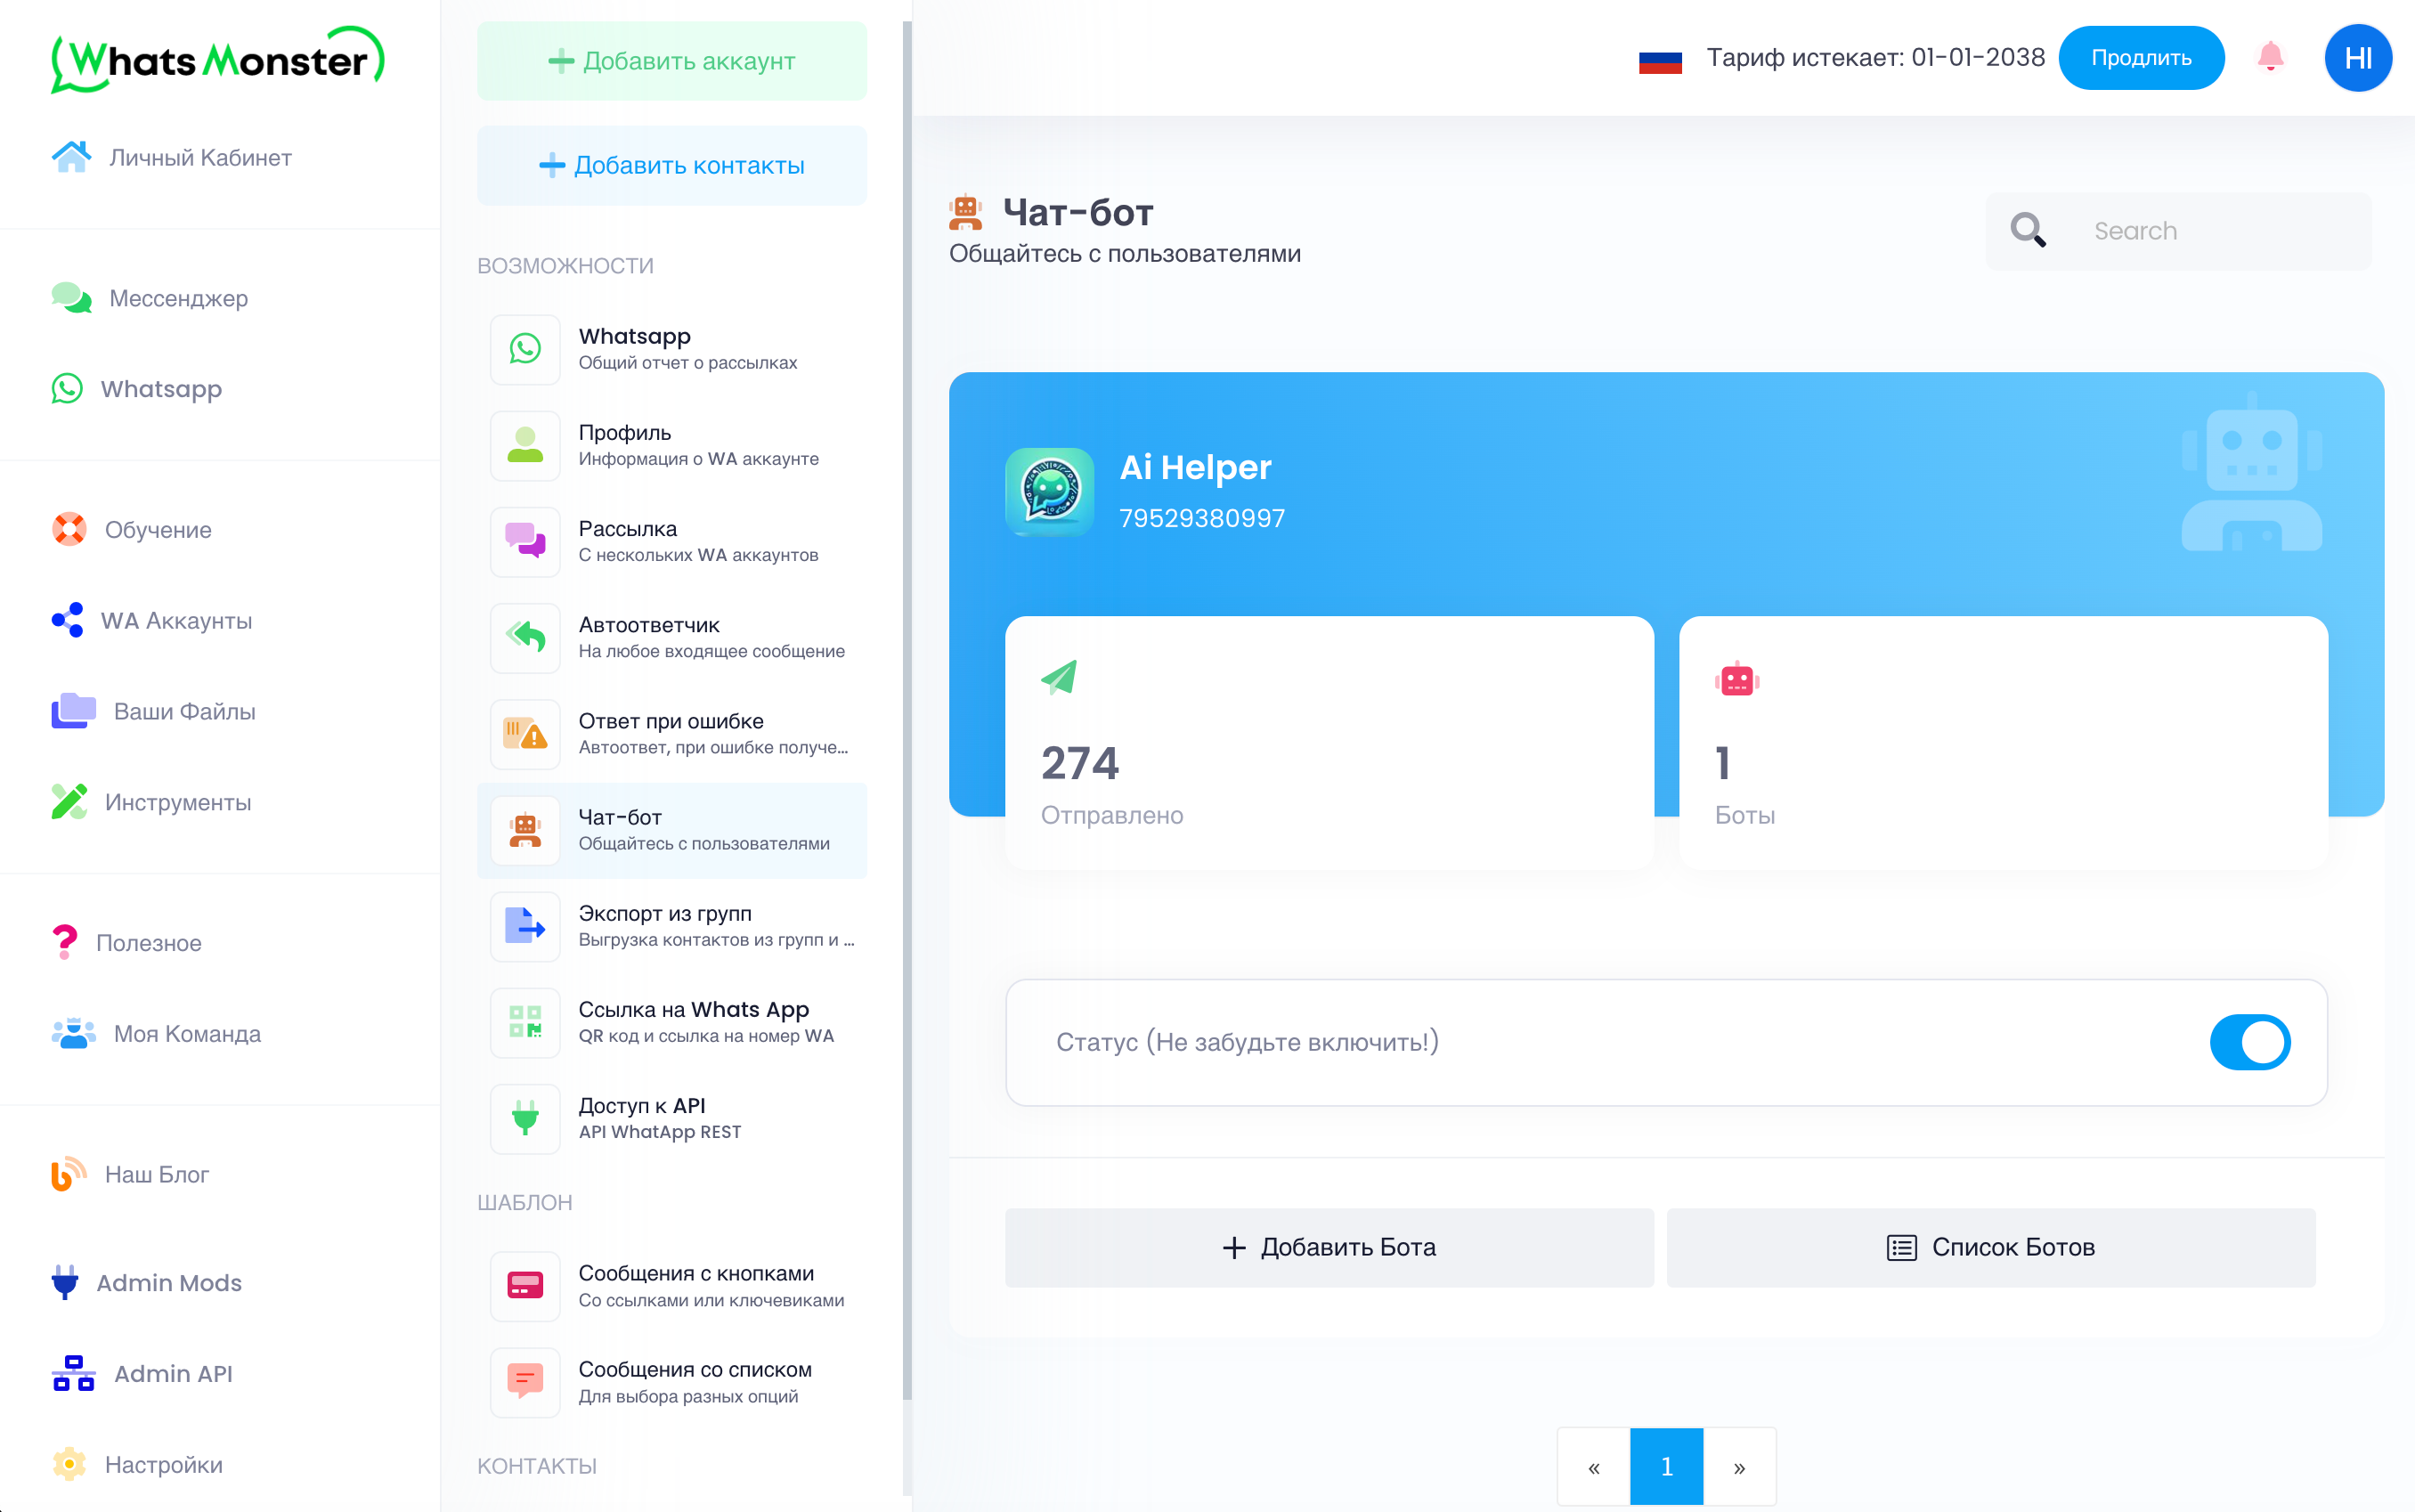Click the Добавить Бота button
This screenshot has width=2415, height=1512.
(1329, 1247)
